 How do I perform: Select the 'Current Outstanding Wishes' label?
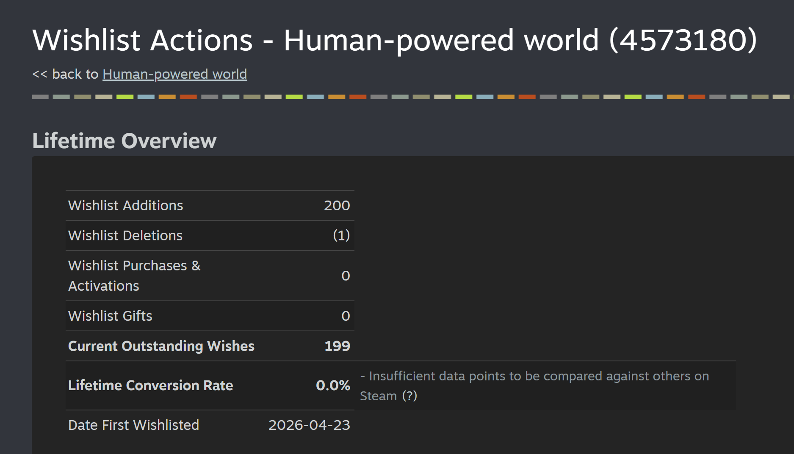click(161, 346)
